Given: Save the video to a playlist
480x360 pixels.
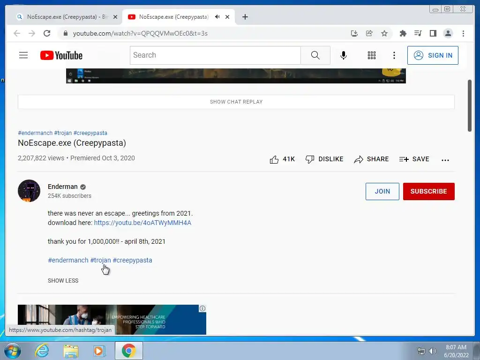Looking at the screenshot, I should [414, 159].
